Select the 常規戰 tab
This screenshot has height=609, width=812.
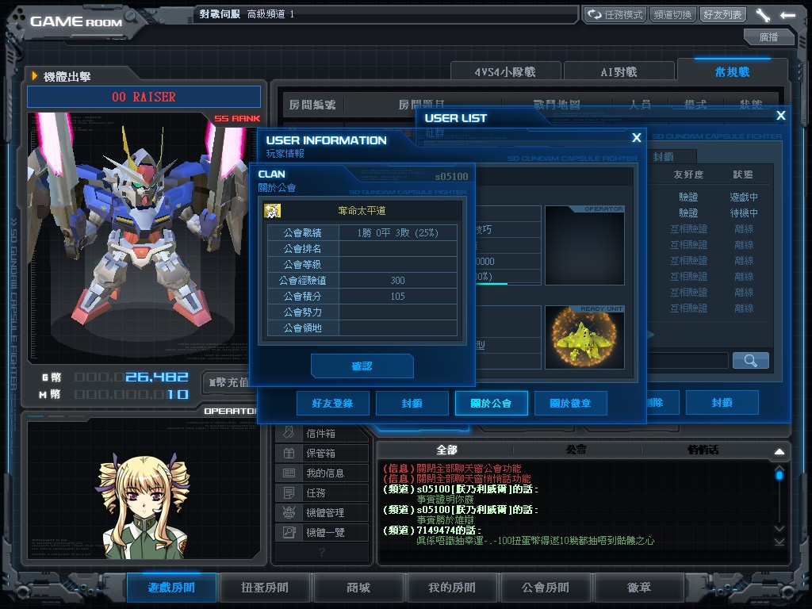(732, 72)
